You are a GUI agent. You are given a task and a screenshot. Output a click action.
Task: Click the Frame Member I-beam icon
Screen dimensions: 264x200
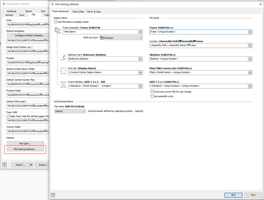tap(63, 84)
